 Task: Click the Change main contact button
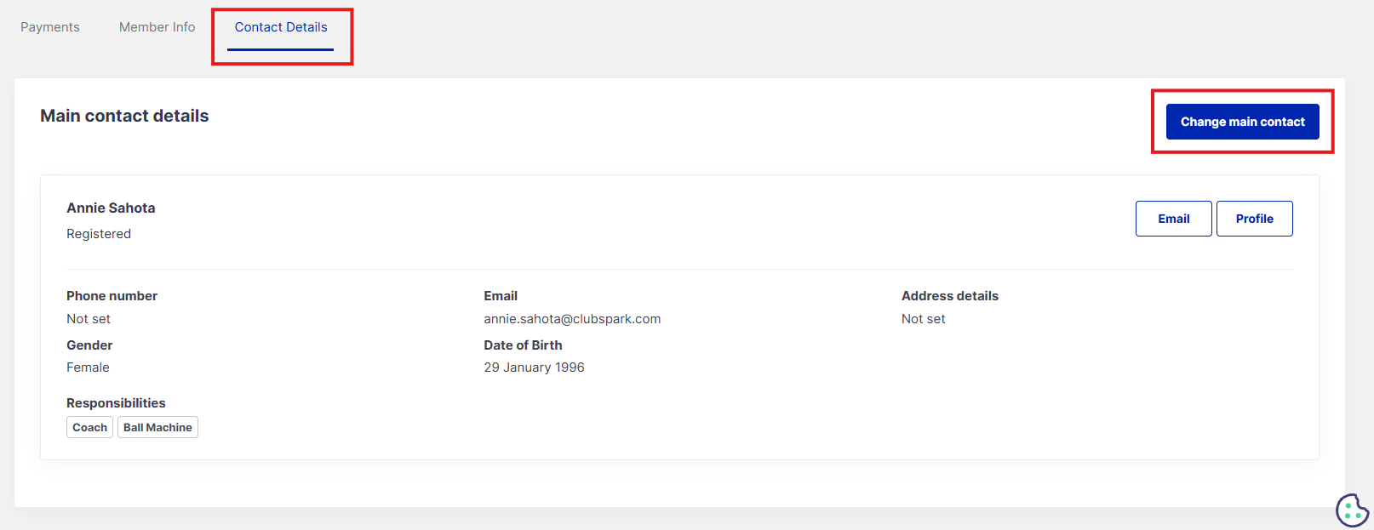click(x=1242, y=122)
